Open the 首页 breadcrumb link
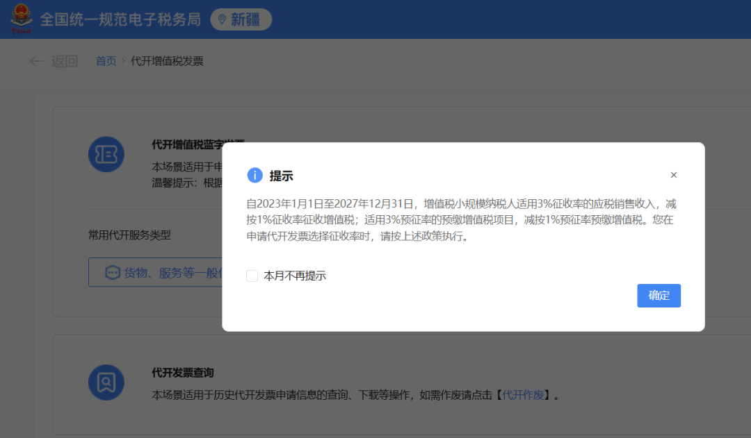 (106, 61)
